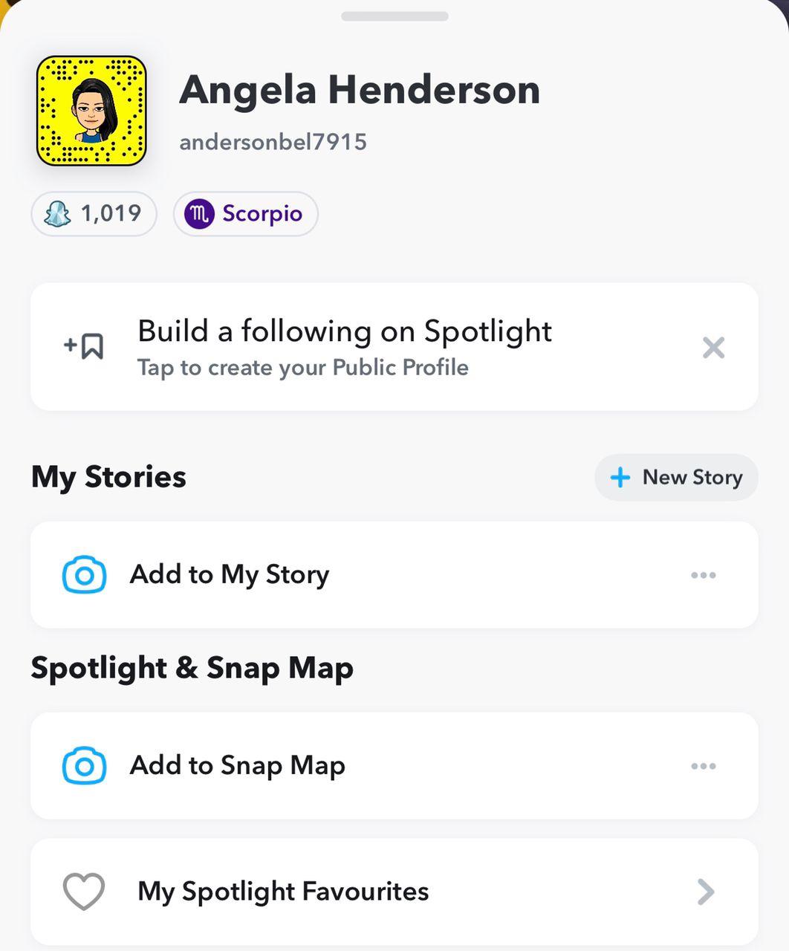789x951 pixels.
Task: Select Add to My Story
Action: click(230, 574)
